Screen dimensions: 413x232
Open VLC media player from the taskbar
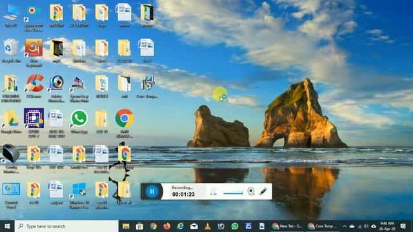[208, 226]
